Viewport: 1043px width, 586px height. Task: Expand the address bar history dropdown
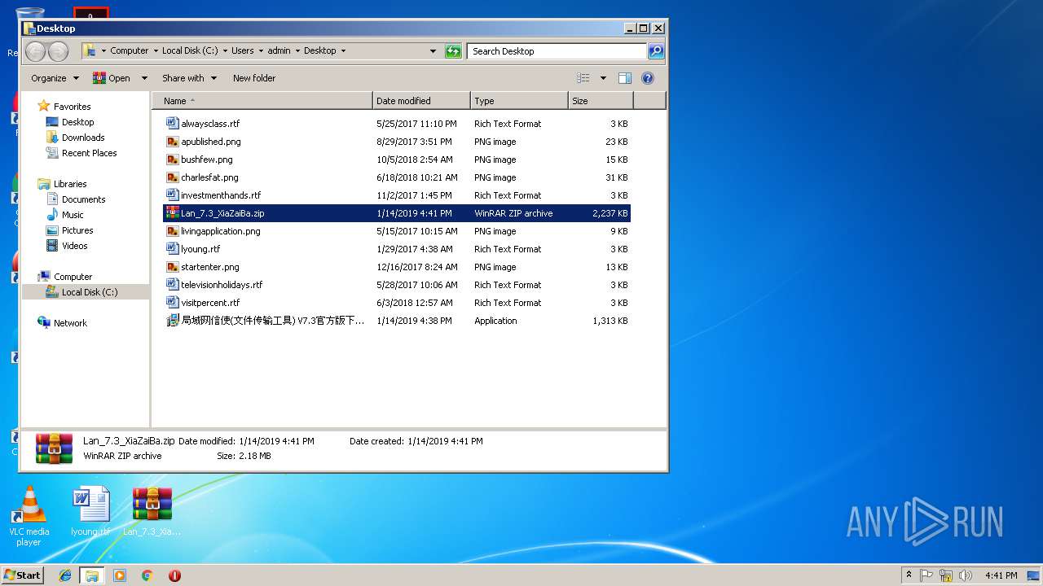[433, 51]
